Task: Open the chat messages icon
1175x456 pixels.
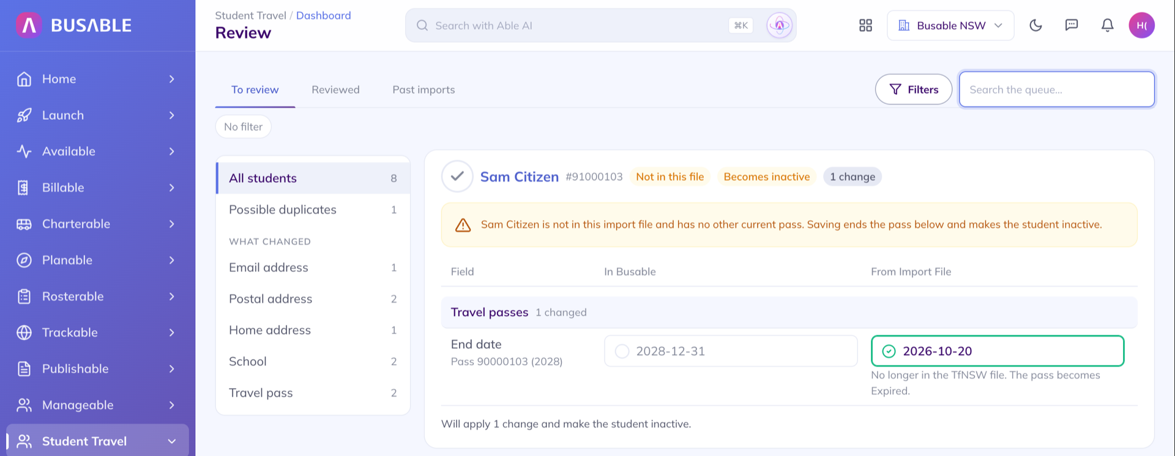Action: (x=1072, y=26)
